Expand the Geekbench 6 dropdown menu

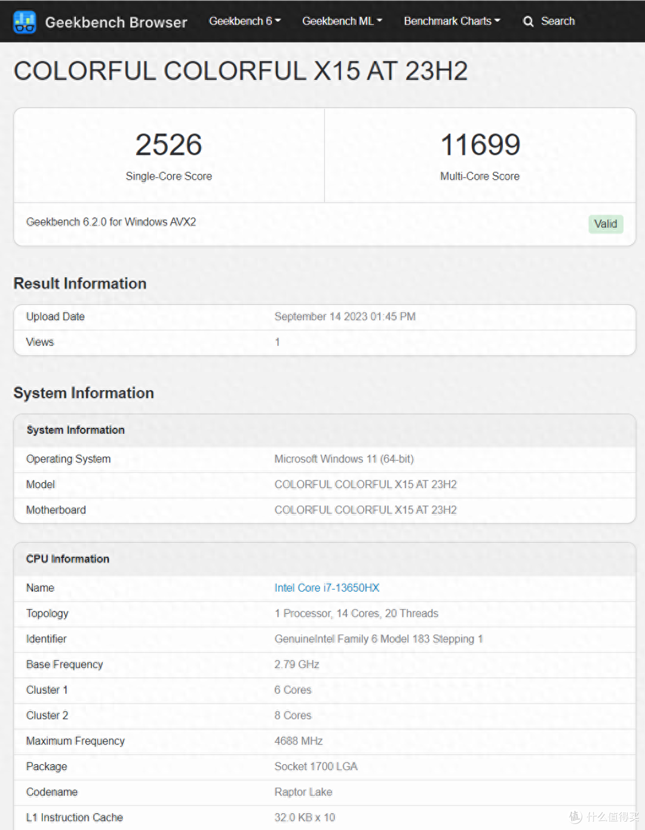[244, 21]
